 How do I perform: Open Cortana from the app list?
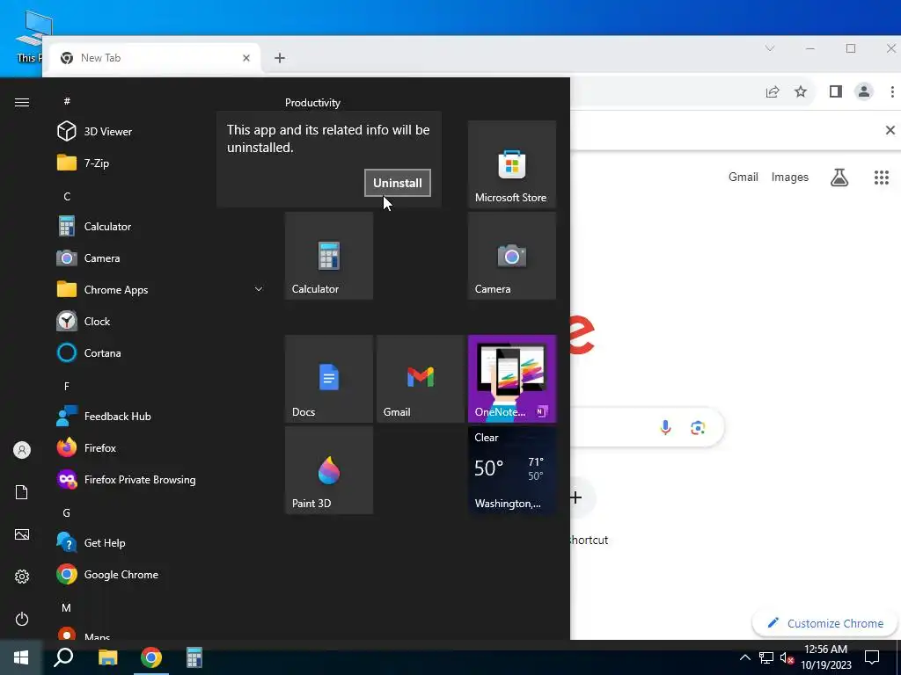click(160, 353)
